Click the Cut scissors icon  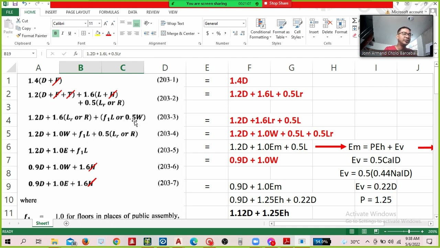pyautogui.click(x=19, y=21)
